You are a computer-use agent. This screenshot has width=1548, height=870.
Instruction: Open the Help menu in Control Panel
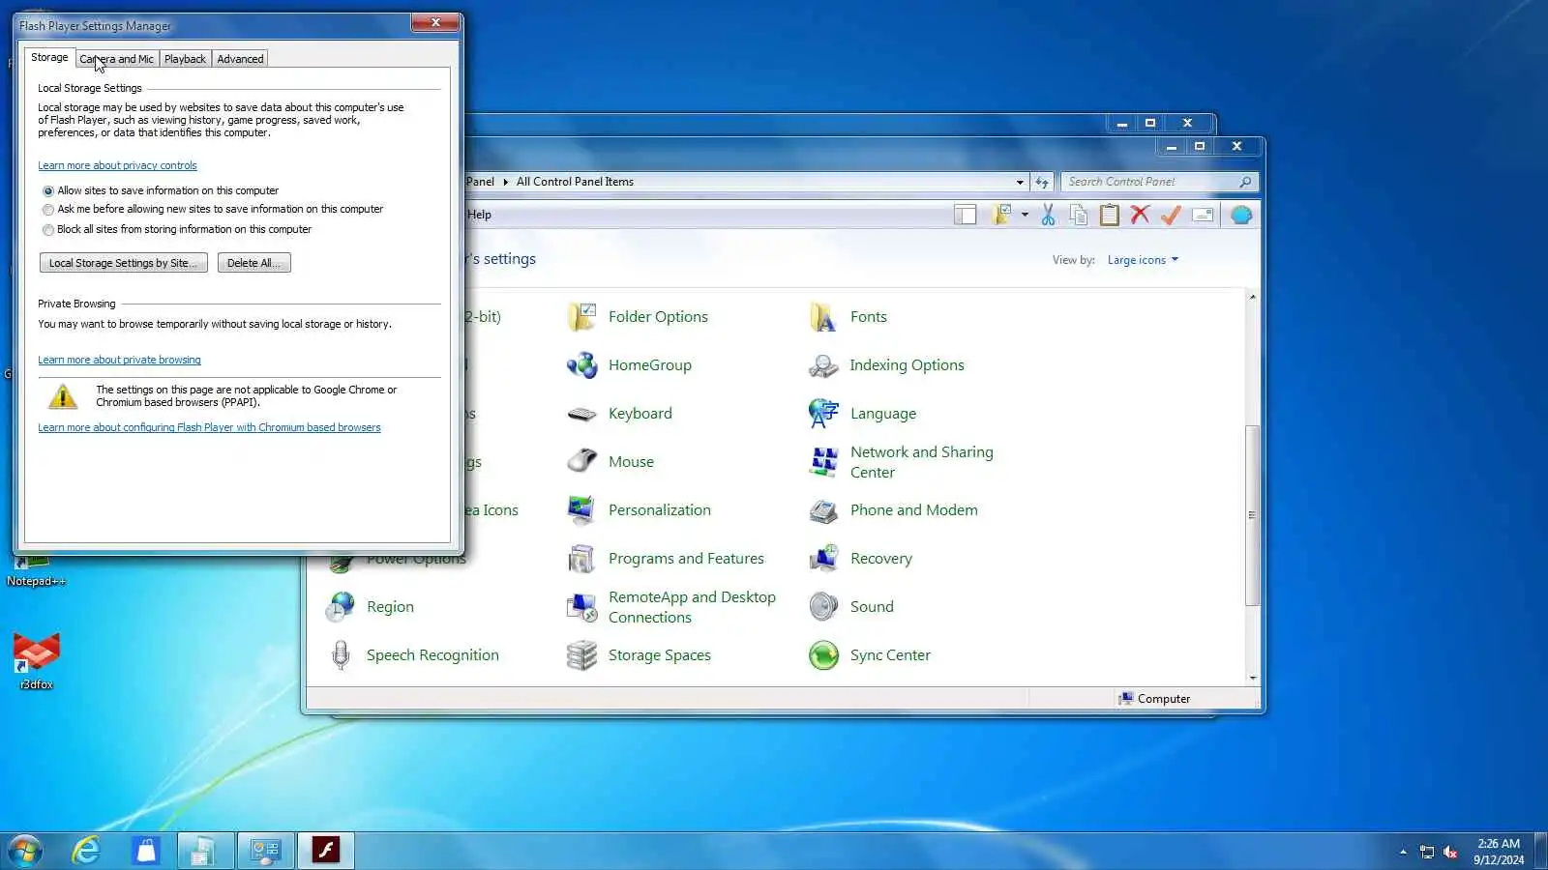tap(479, 215)
